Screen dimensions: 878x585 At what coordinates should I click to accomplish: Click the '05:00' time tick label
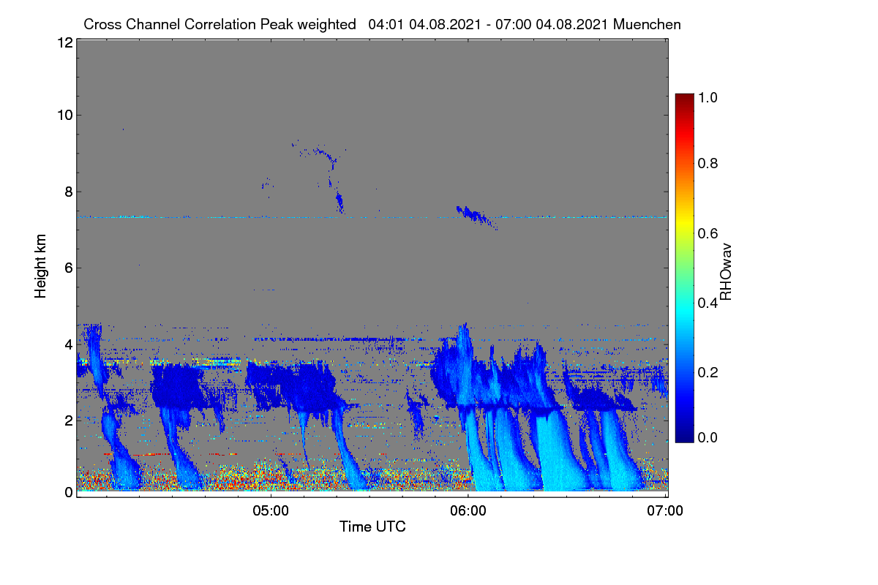tap(271, 510)
